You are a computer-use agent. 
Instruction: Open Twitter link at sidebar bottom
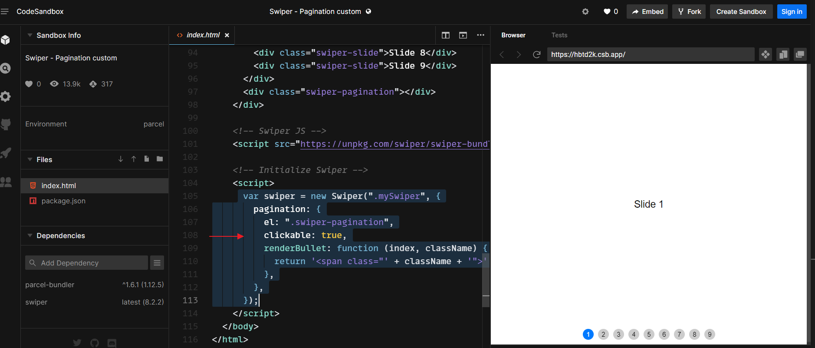point(77,343)
